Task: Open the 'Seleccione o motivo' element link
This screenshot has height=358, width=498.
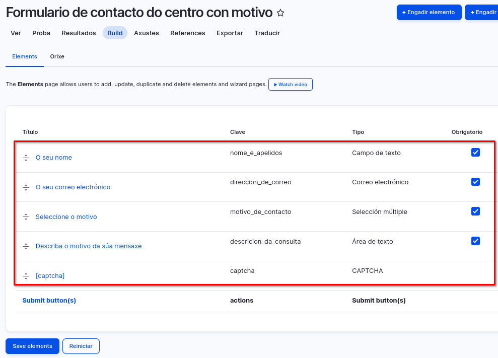Action: 66,217
